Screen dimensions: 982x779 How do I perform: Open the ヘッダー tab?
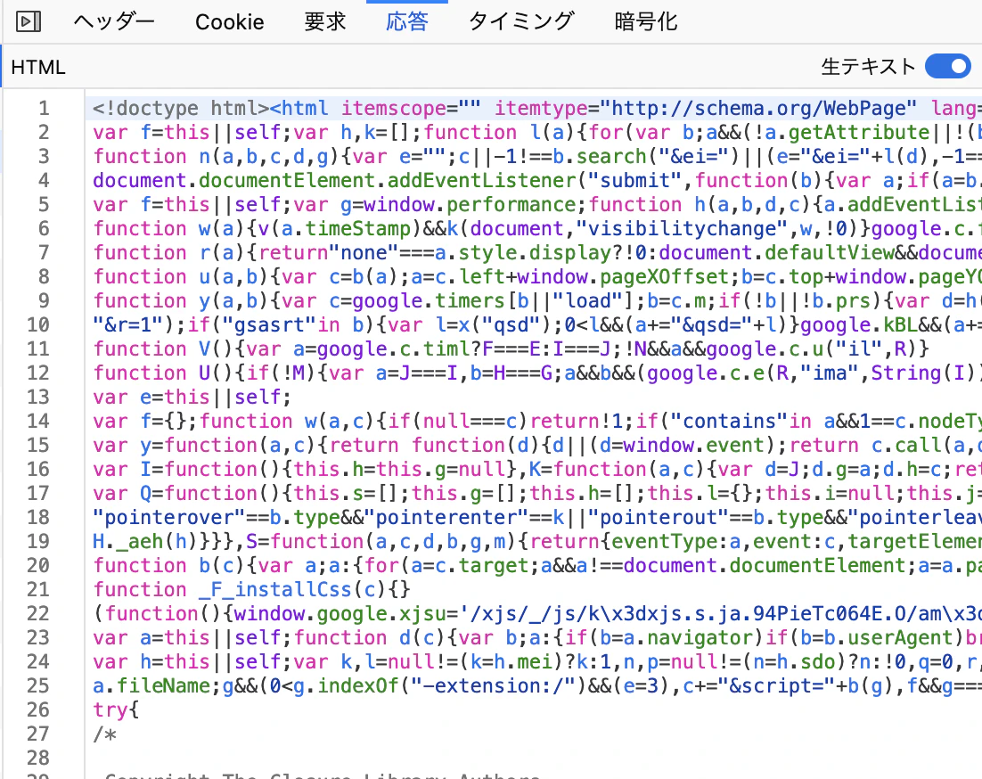point(114,22)
